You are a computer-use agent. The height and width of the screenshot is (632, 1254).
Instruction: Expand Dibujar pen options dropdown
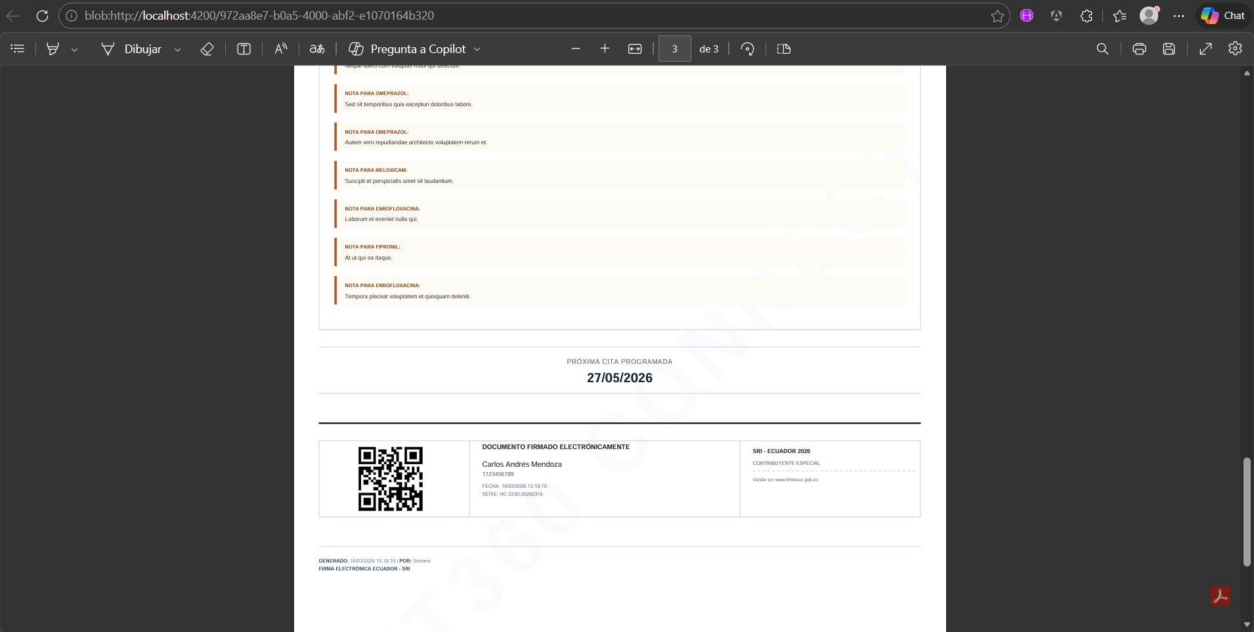177,49
